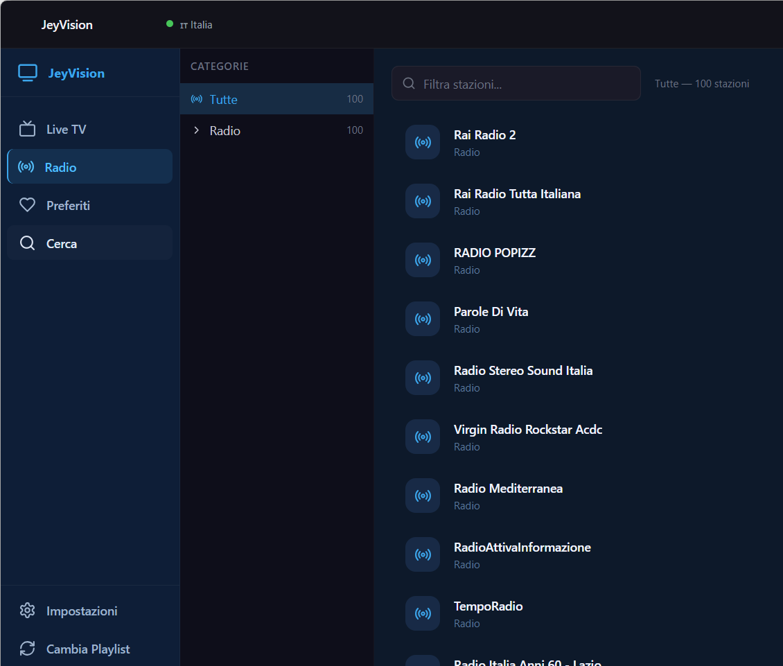Open the Cerca search page
Screen dimensions: 783x666
pyautogui.click(x=90, y=243)
